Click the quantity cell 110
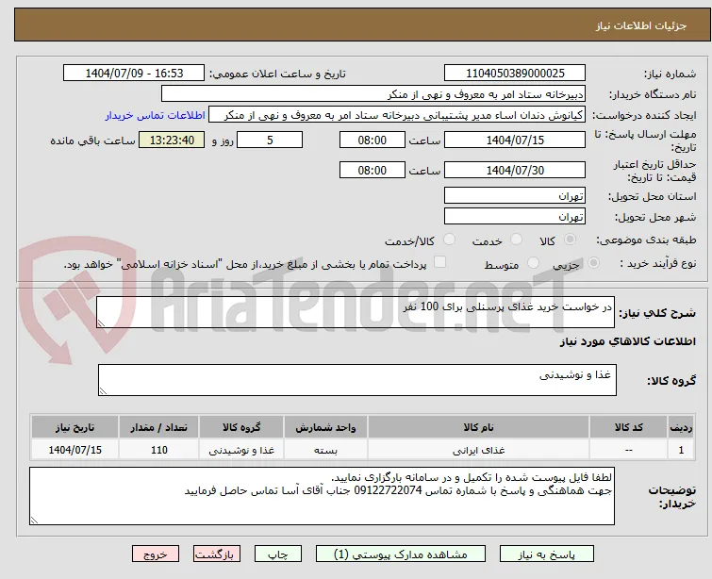This screenshot has width=712, height=579. point(159,450)
